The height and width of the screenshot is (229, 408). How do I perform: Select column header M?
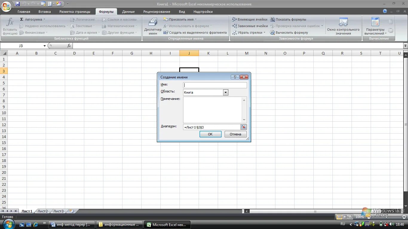(x=246, y=53)
